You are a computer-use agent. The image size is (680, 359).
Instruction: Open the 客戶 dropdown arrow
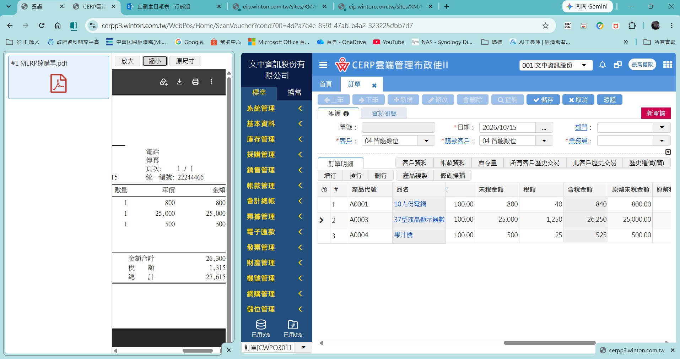pyautogui.click(x=426, y=141)
